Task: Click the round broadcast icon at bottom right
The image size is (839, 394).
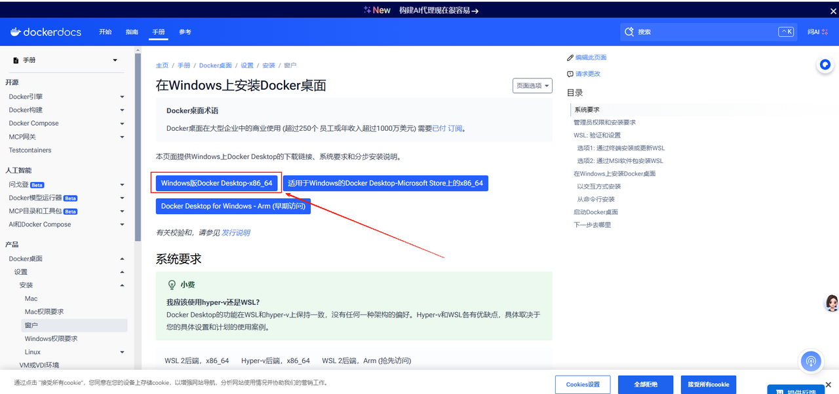Action: point(811,361)
